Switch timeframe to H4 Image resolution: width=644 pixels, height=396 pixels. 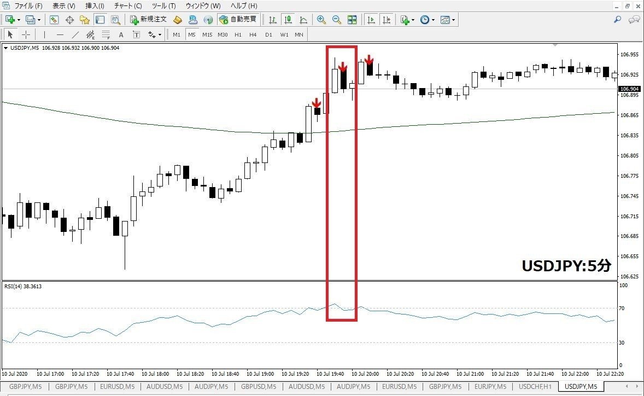pyautogui.click(x=253, y=34)
